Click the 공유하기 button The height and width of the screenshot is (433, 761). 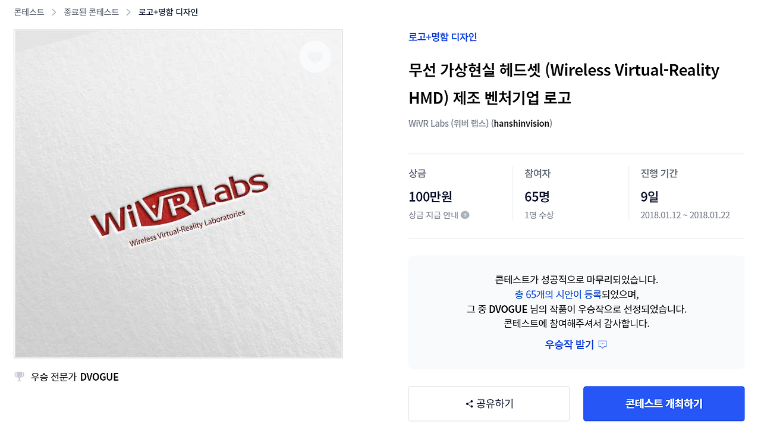tap(489, 404)
